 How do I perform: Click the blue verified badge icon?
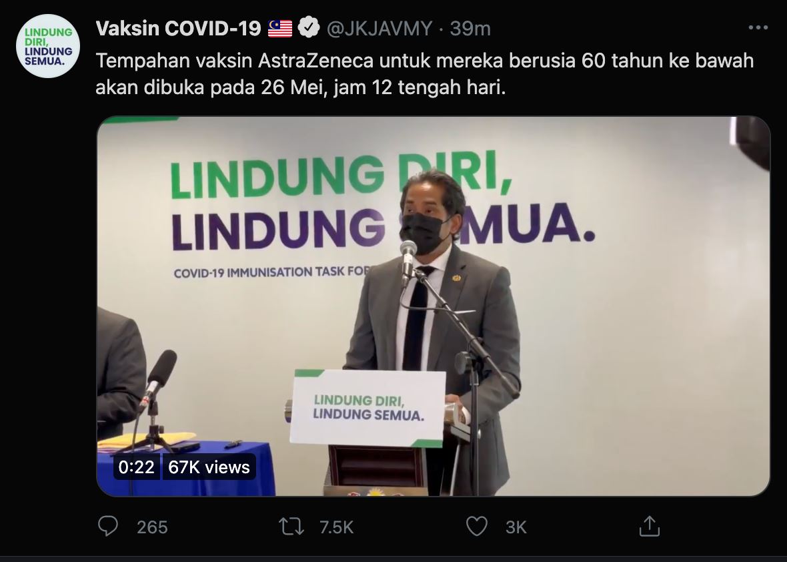(x=309, y=27)
